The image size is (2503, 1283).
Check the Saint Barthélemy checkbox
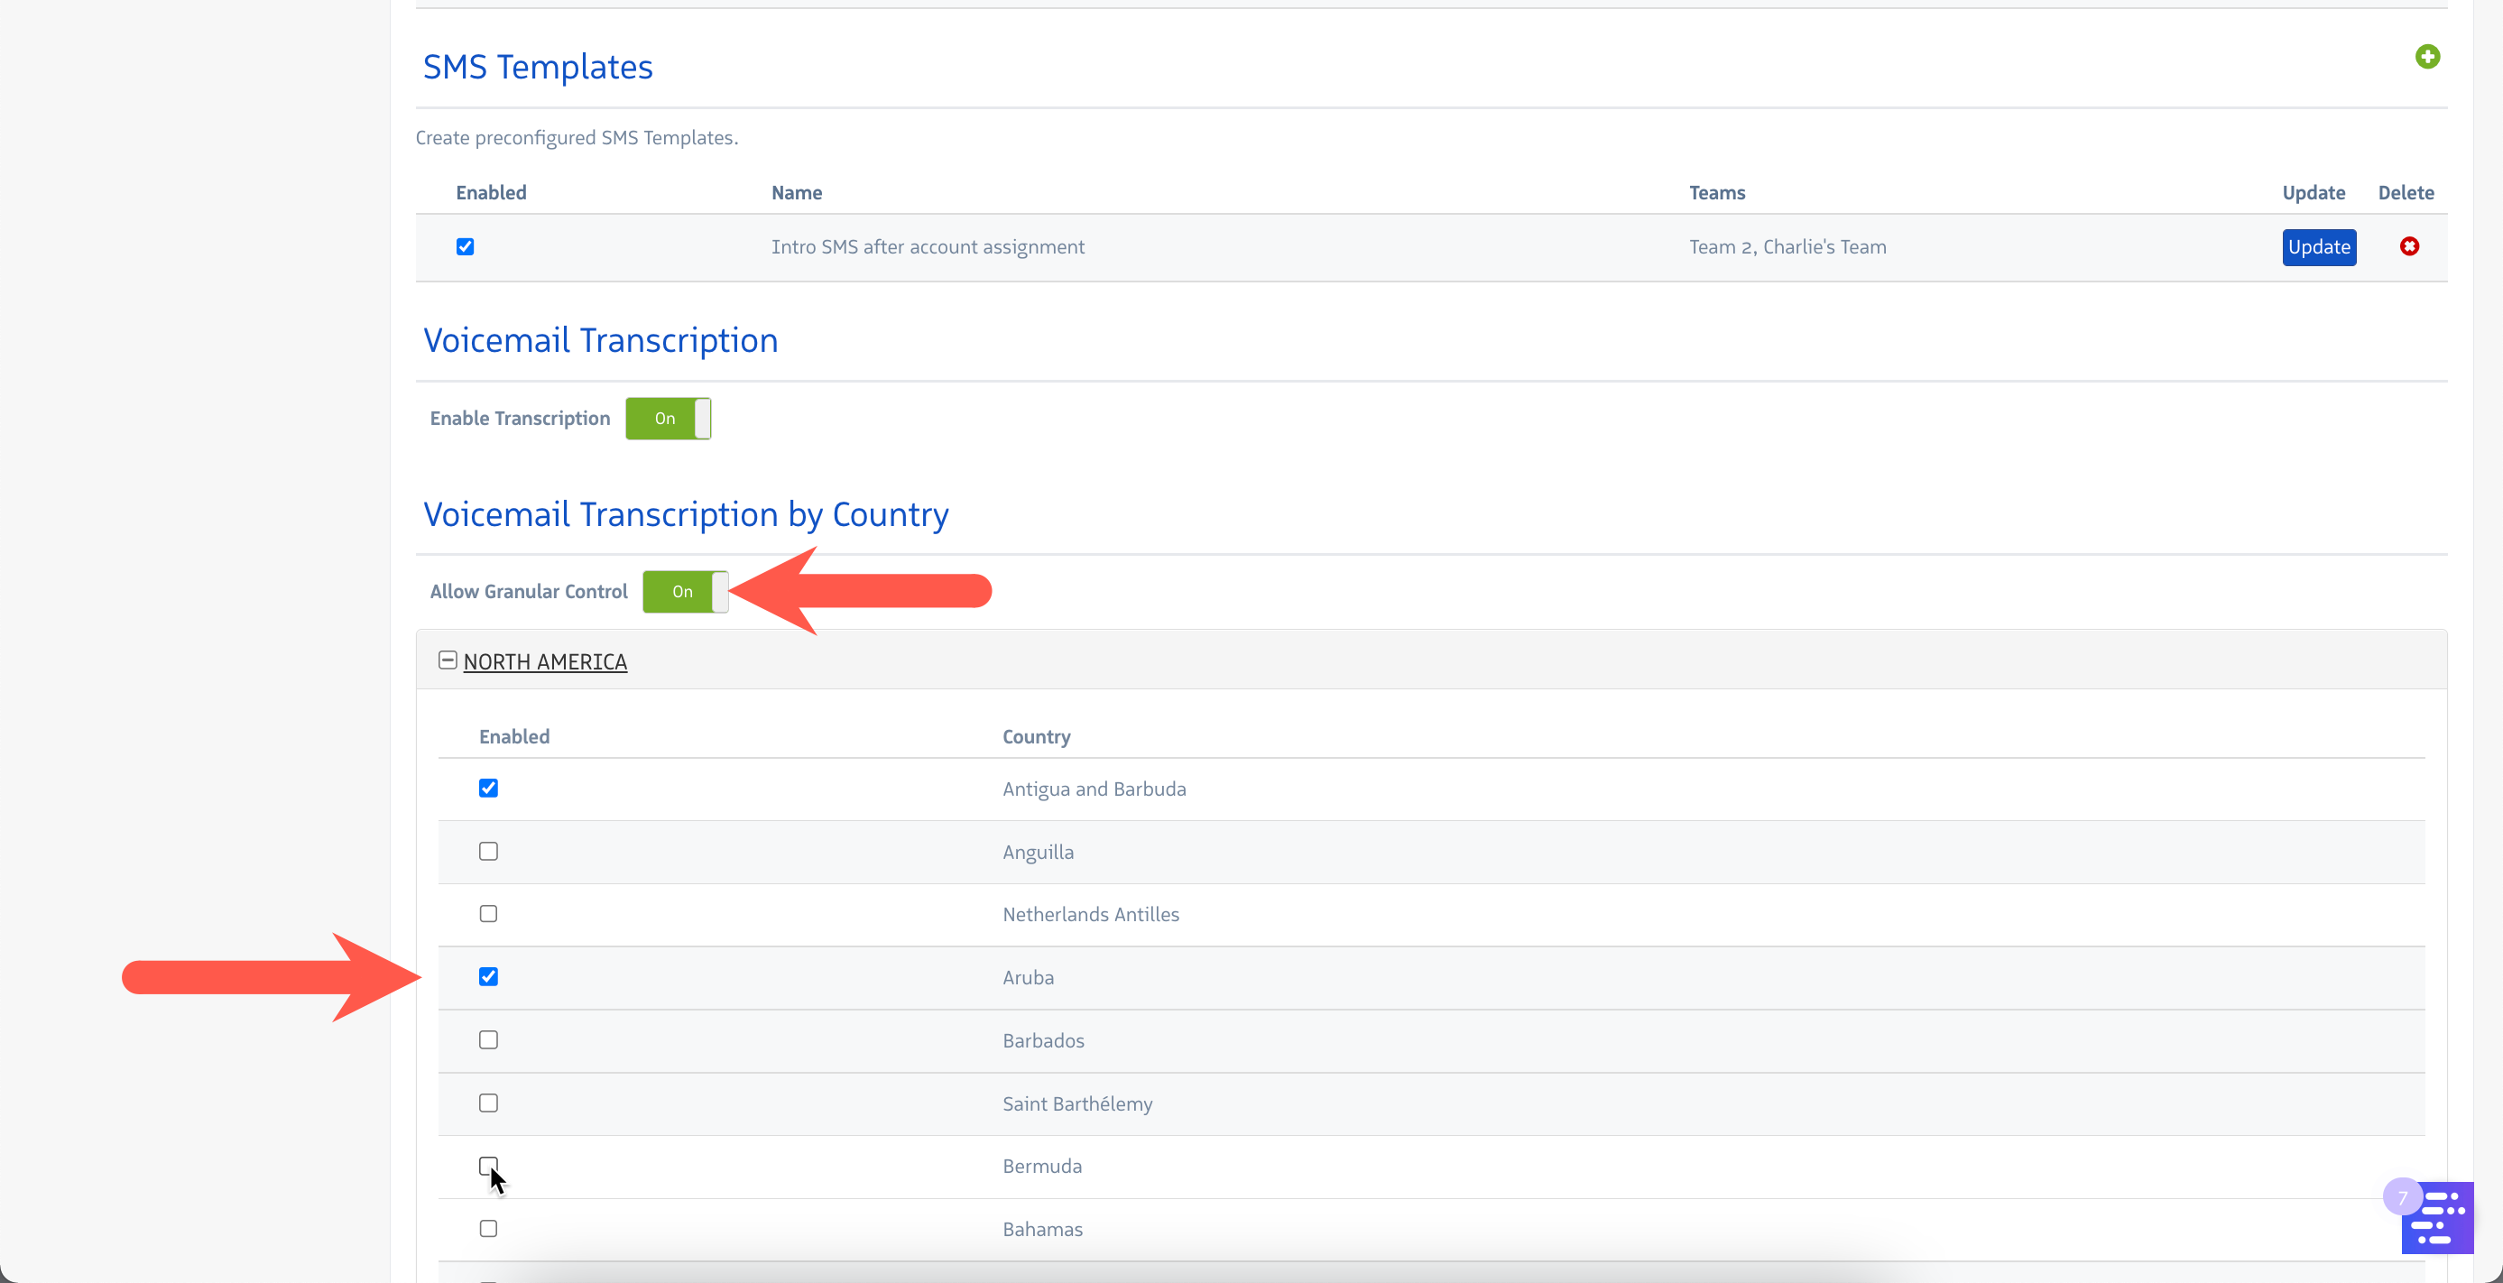[x=489, y=1103]
